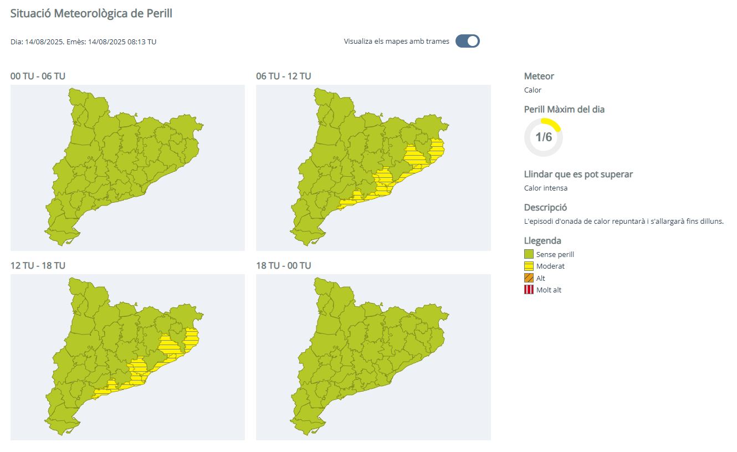Click the 'Moderat' legend label text
737x452 pixels.
pos(550,266)
